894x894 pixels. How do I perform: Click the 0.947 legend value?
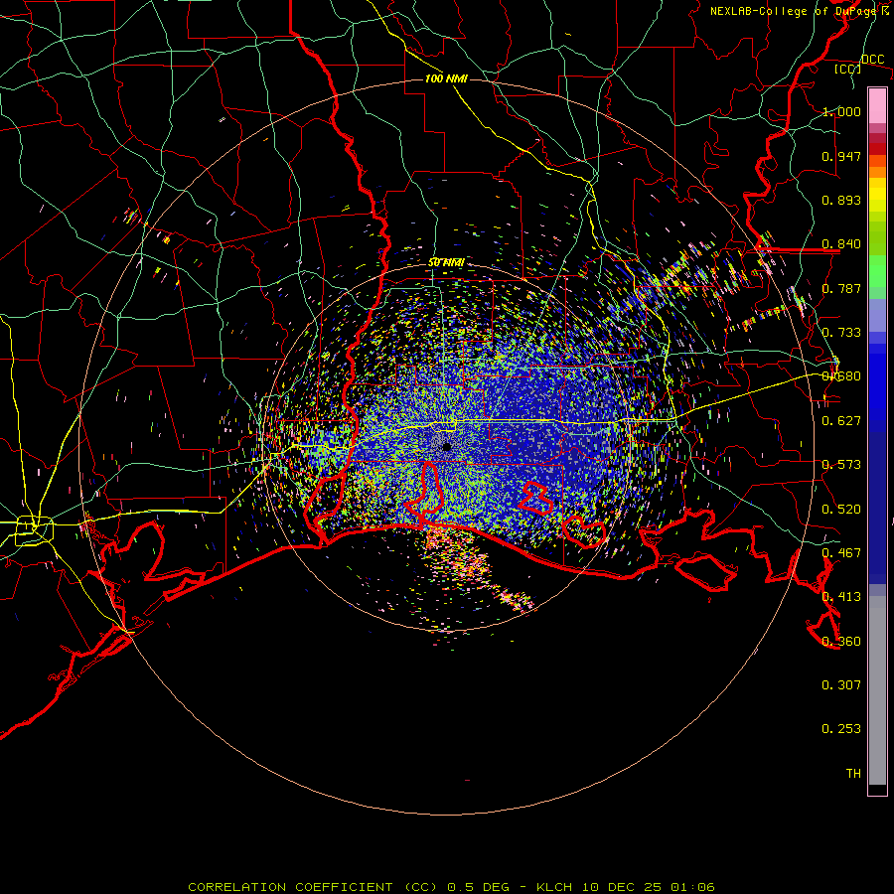click(x=841, y=156)
